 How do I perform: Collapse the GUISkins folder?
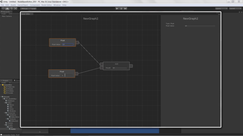(x=6, y=115)
